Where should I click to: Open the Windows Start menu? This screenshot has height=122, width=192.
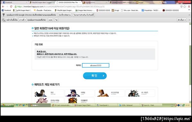[x=7, y=105]
